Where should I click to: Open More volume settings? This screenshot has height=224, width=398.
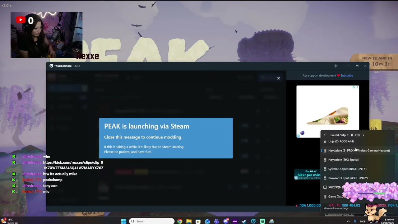336,208
